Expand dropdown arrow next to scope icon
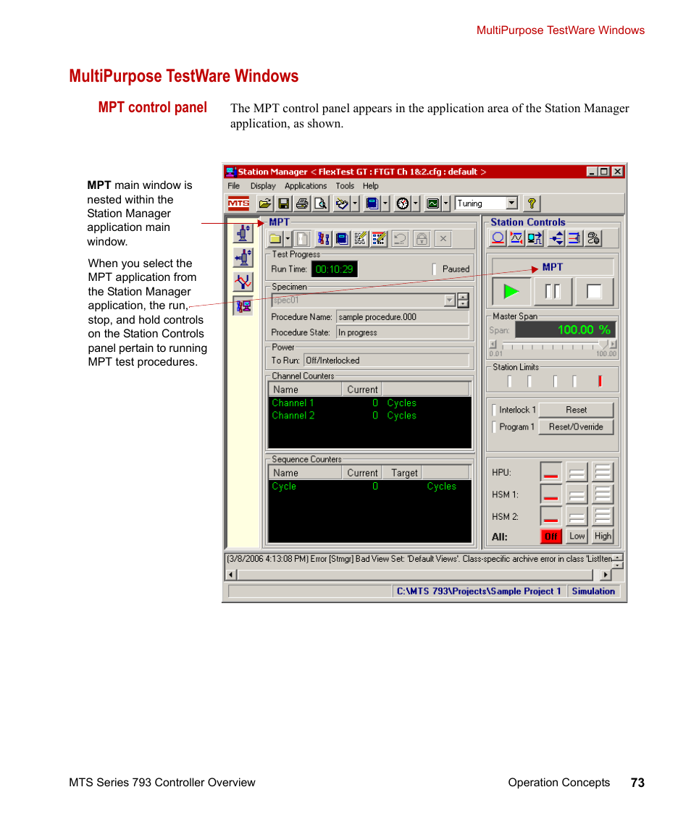The height and width of the screenshot is (829, 691). click(x=445, y=203)
